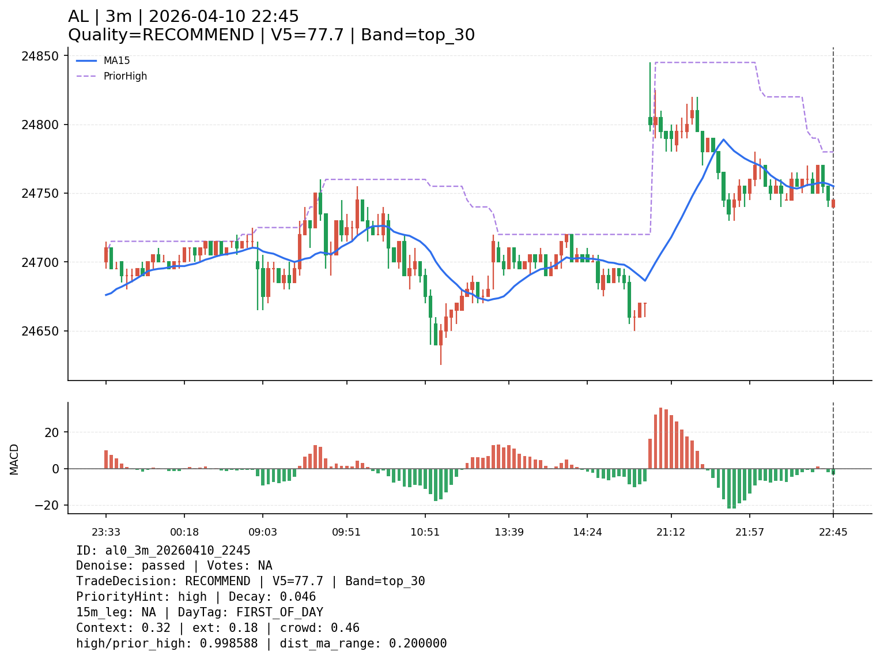Click the 23:33 time axis label
Image resolution: width=880 pixels, height=659 pixels.
pos(105,532)
